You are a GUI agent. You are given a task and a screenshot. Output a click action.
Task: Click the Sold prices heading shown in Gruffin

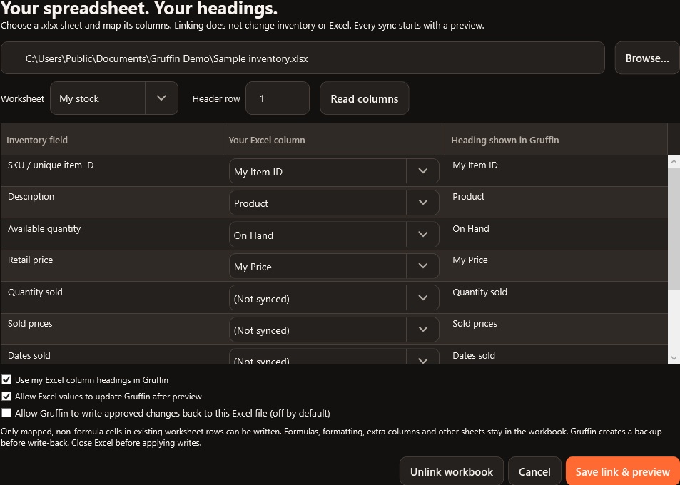475,323
